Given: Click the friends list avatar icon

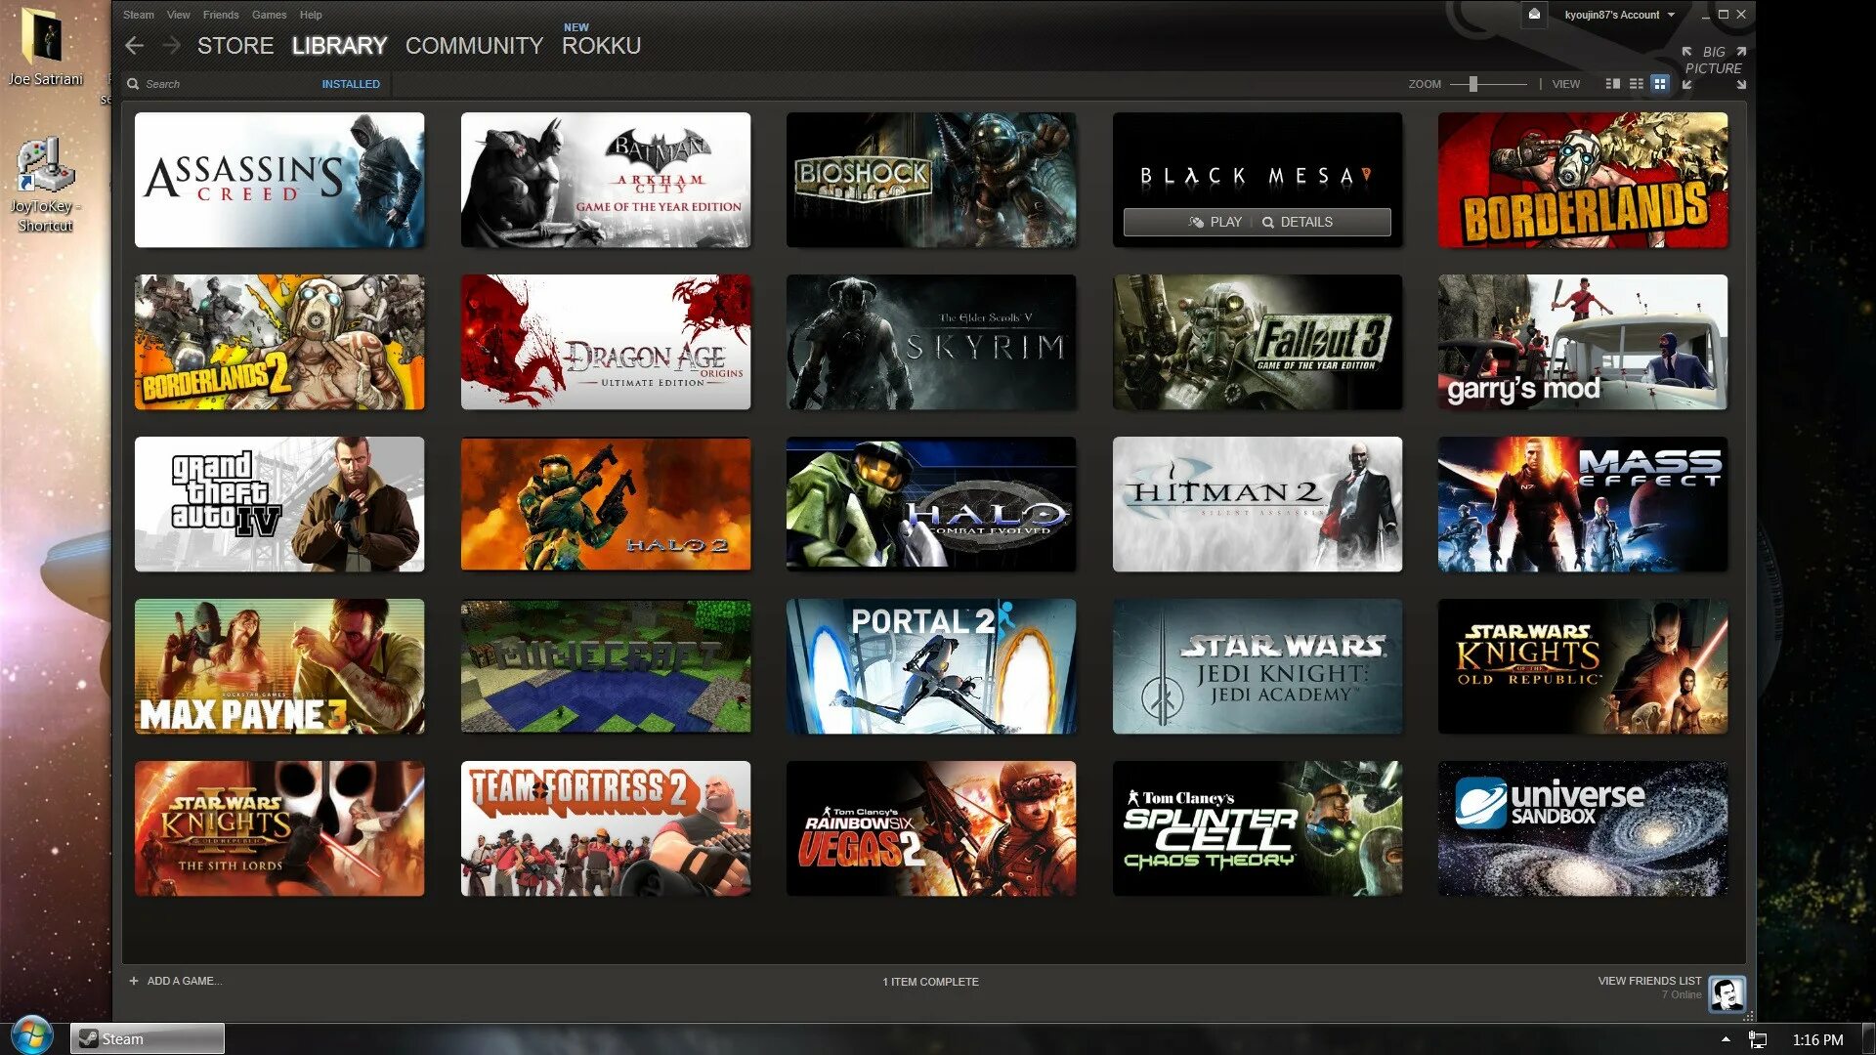Looking at the screenshot, I should point(1727,993).
